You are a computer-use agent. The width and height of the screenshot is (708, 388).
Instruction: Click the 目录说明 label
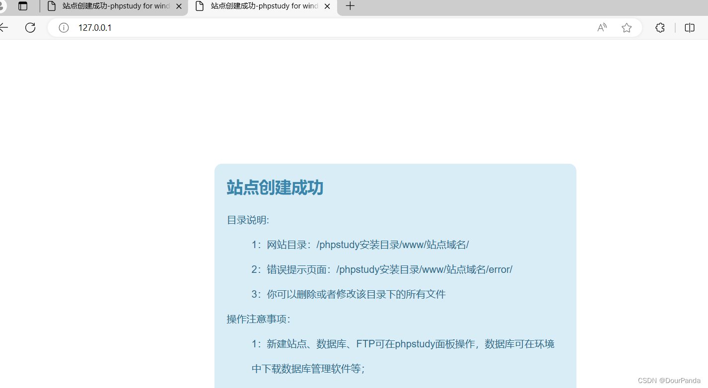248,220
